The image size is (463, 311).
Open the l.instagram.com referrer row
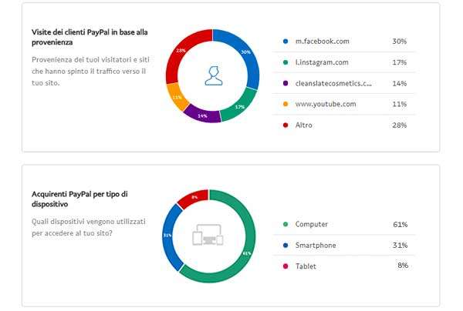[x=324, y=62]
